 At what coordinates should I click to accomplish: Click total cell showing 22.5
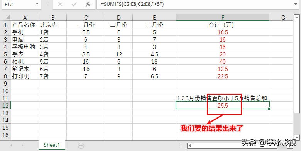(x=223, y=76)
